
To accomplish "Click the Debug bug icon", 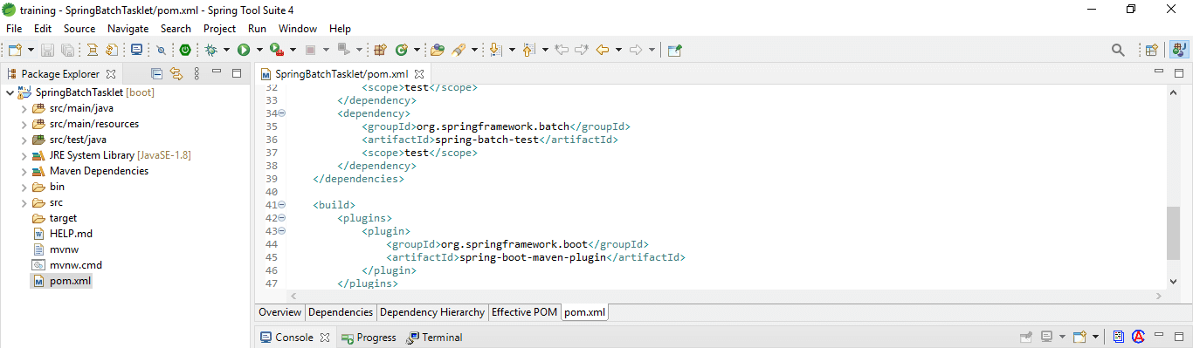I will 211,51.
